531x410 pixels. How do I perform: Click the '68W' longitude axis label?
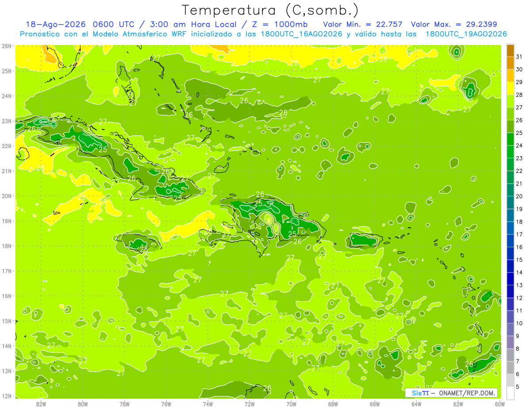[x=333, y=404]
